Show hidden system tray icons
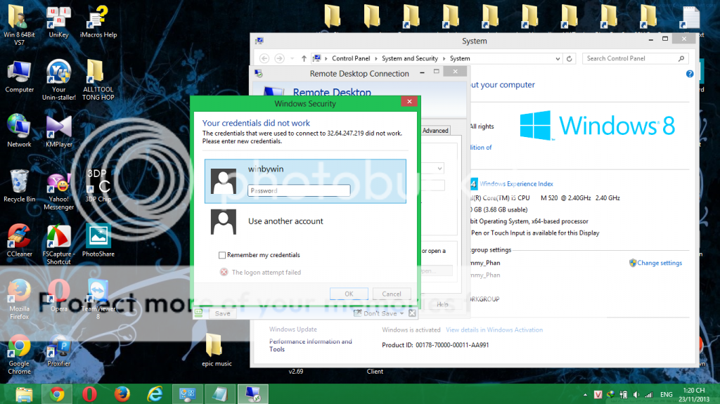 pos(585,395)
